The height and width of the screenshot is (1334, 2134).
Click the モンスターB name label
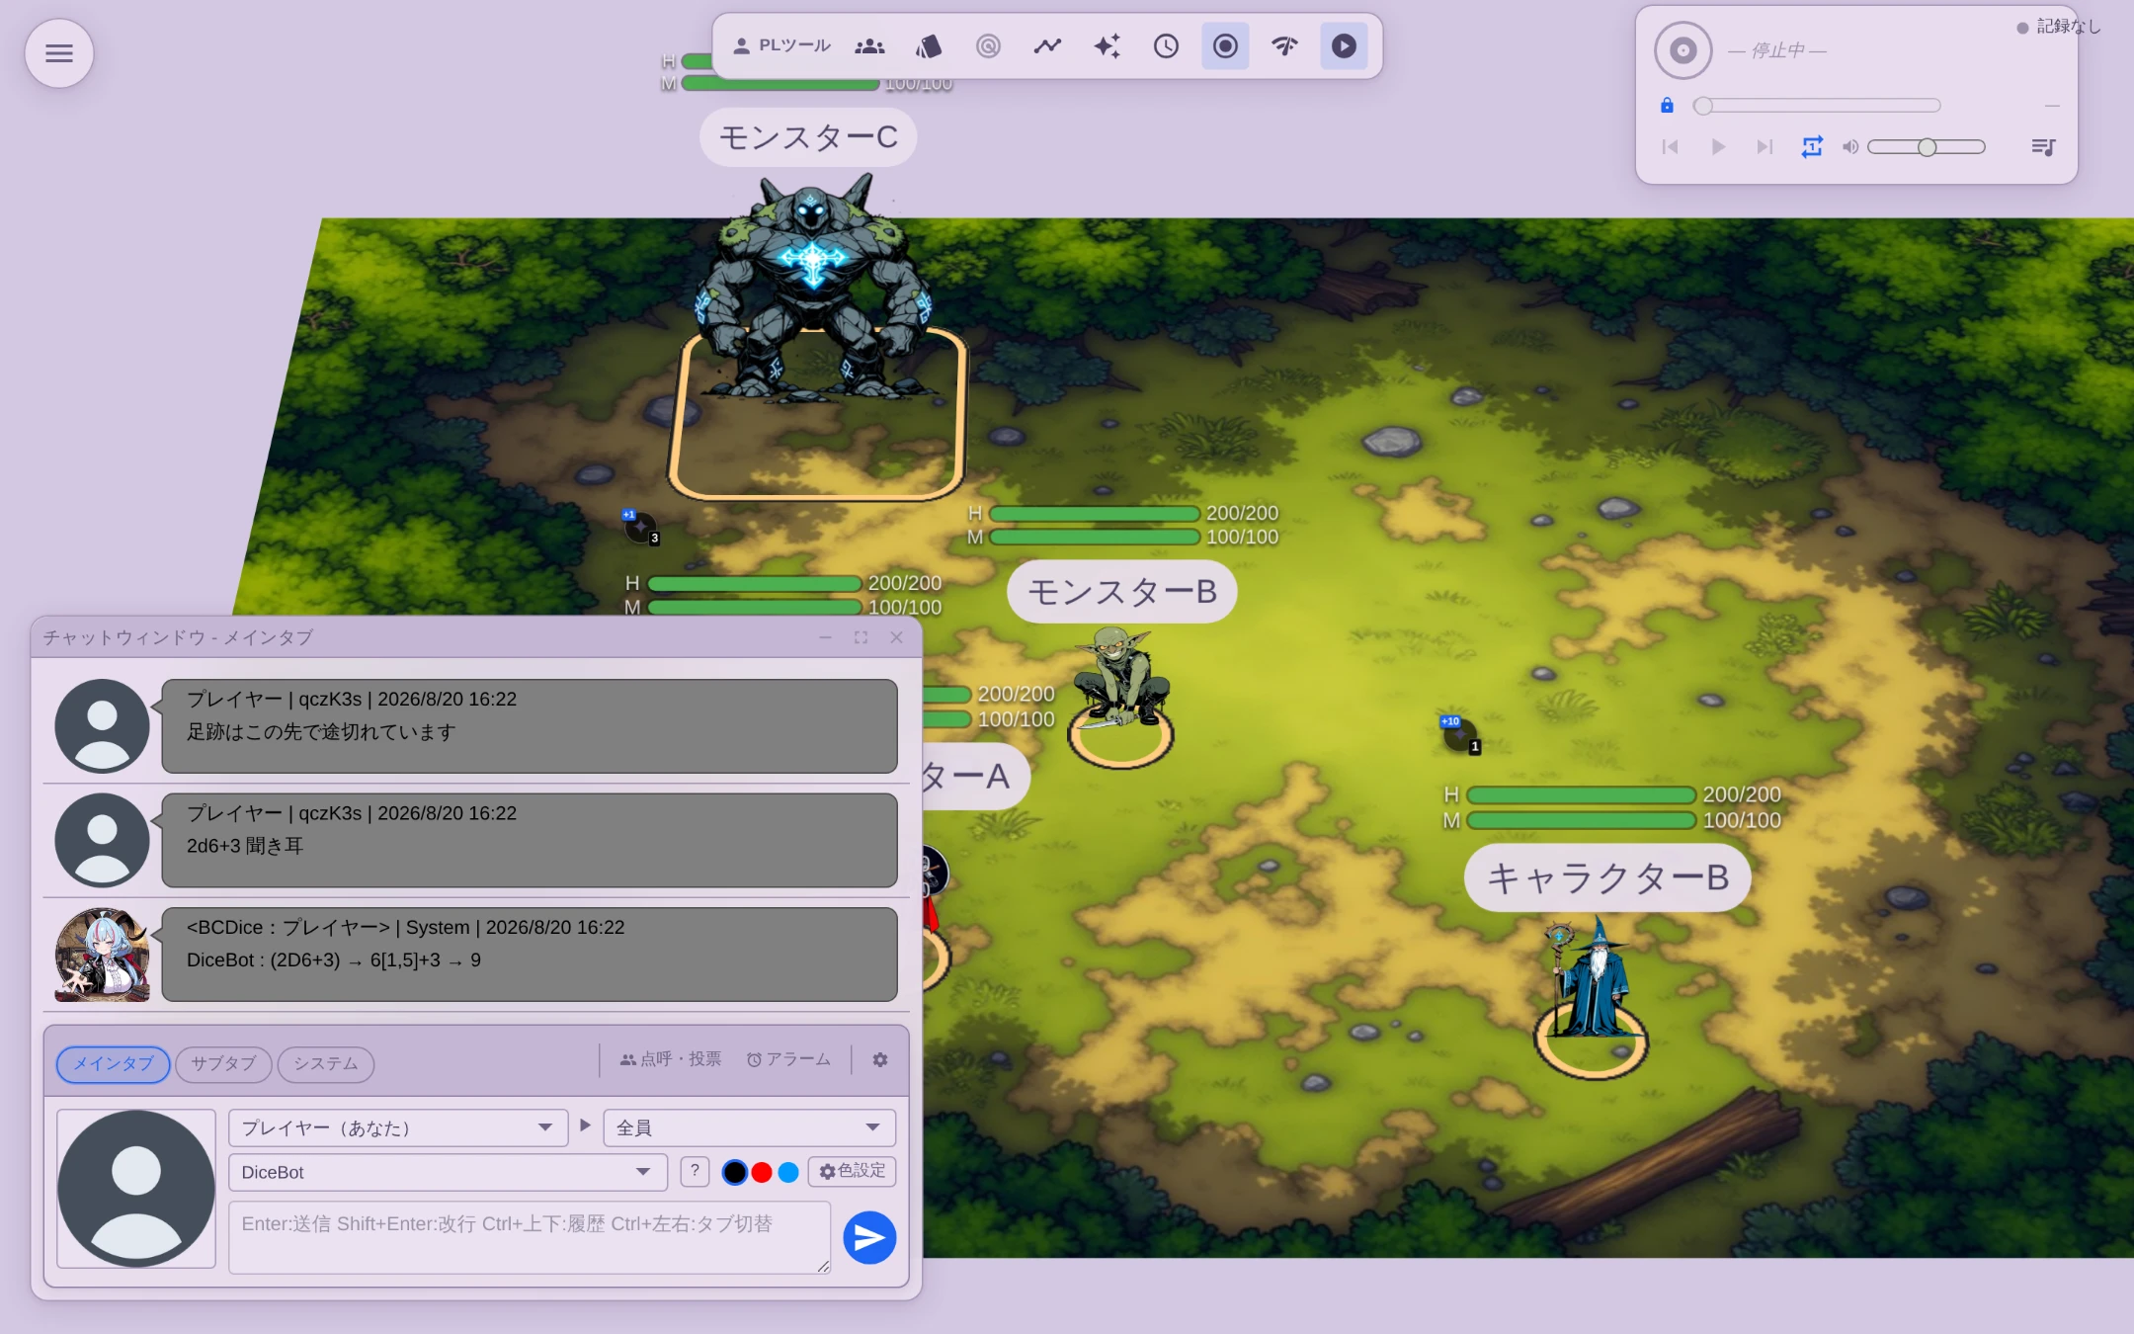pos(1121,592)
